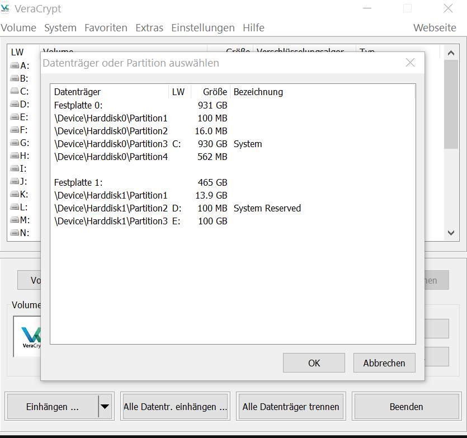Click the N: drive slot icon

click(x=15, y=233)
